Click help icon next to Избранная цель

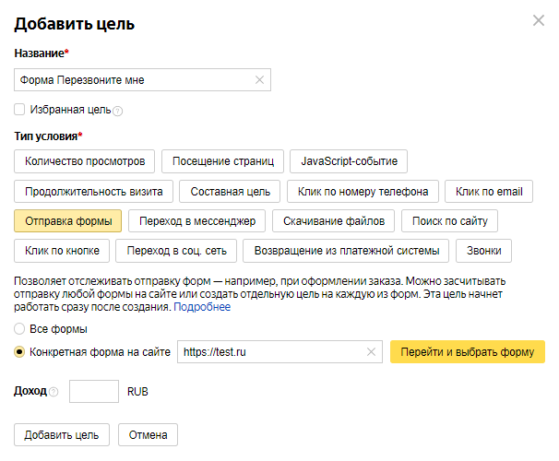tap(118, 111)
